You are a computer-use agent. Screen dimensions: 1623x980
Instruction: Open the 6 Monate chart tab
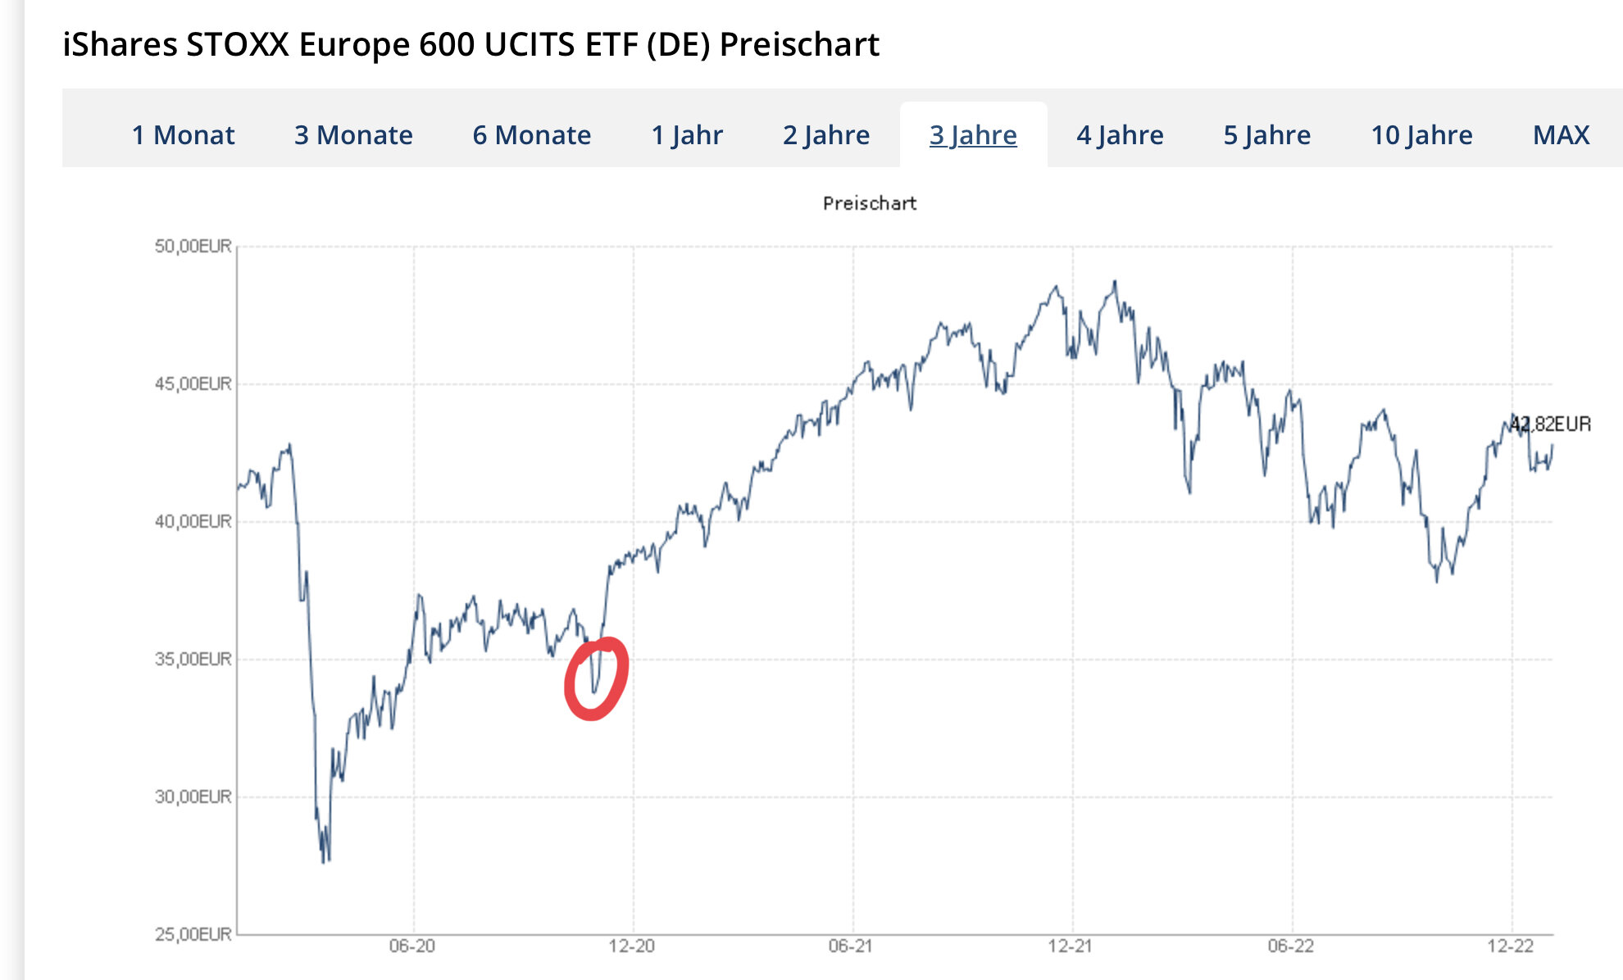pyautogui.click(x=531, y=135)
